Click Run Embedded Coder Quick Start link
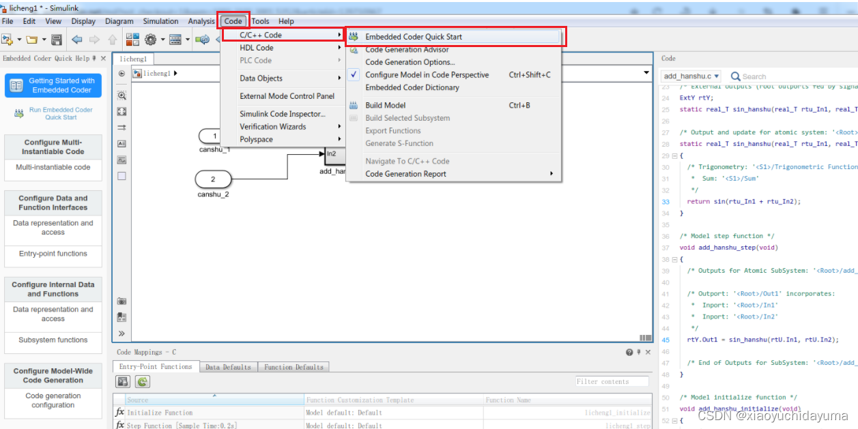 [60, 113]
